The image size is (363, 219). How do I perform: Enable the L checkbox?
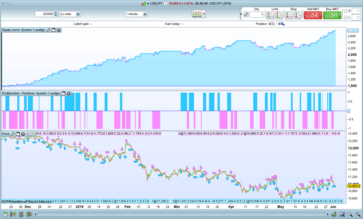345,18
